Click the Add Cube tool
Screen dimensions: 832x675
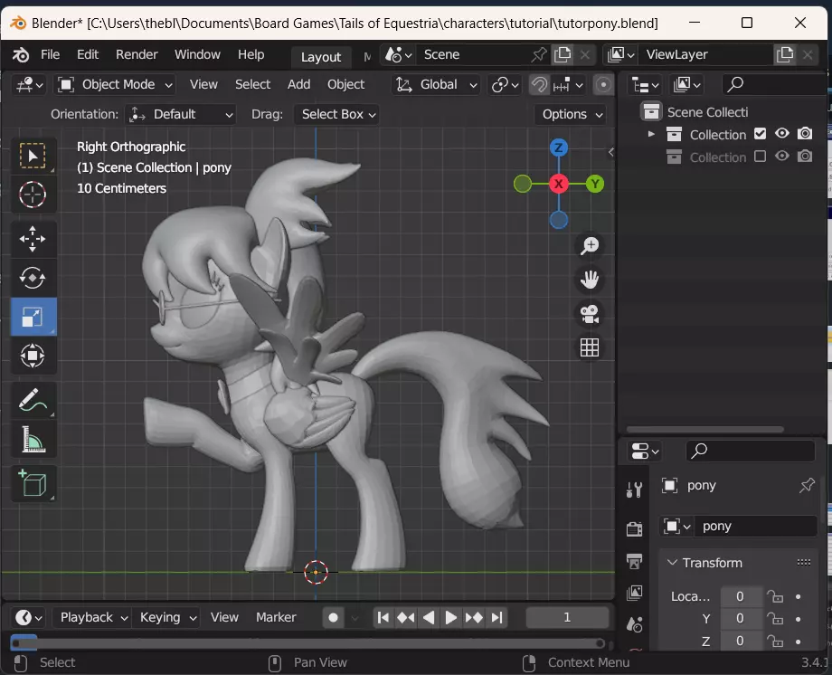(x=33, y=483)
